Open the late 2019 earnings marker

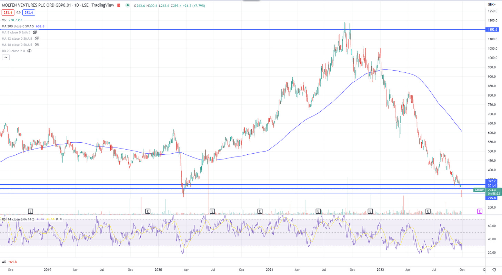coord(148,211)
